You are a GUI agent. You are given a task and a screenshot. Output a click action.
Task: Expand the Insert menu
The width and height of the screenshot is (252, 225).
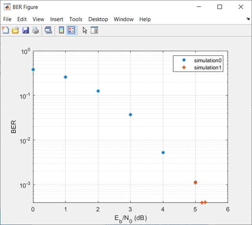click(x=57, y=19)
